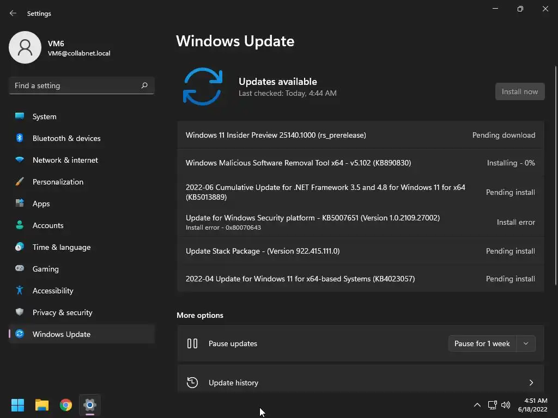Screen dimensions: 558x418
Task: Click the pause bars icon beside Pause updates
Action: pyautogui.click(x=192, y=343)
